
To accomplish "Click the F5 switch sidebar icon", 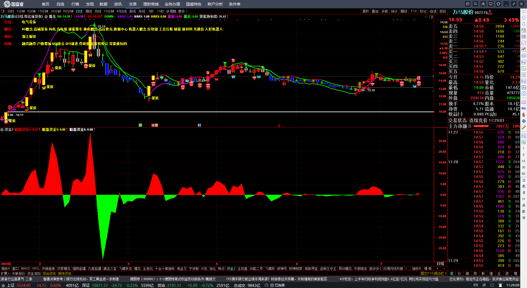I will [x=524, y=136].
